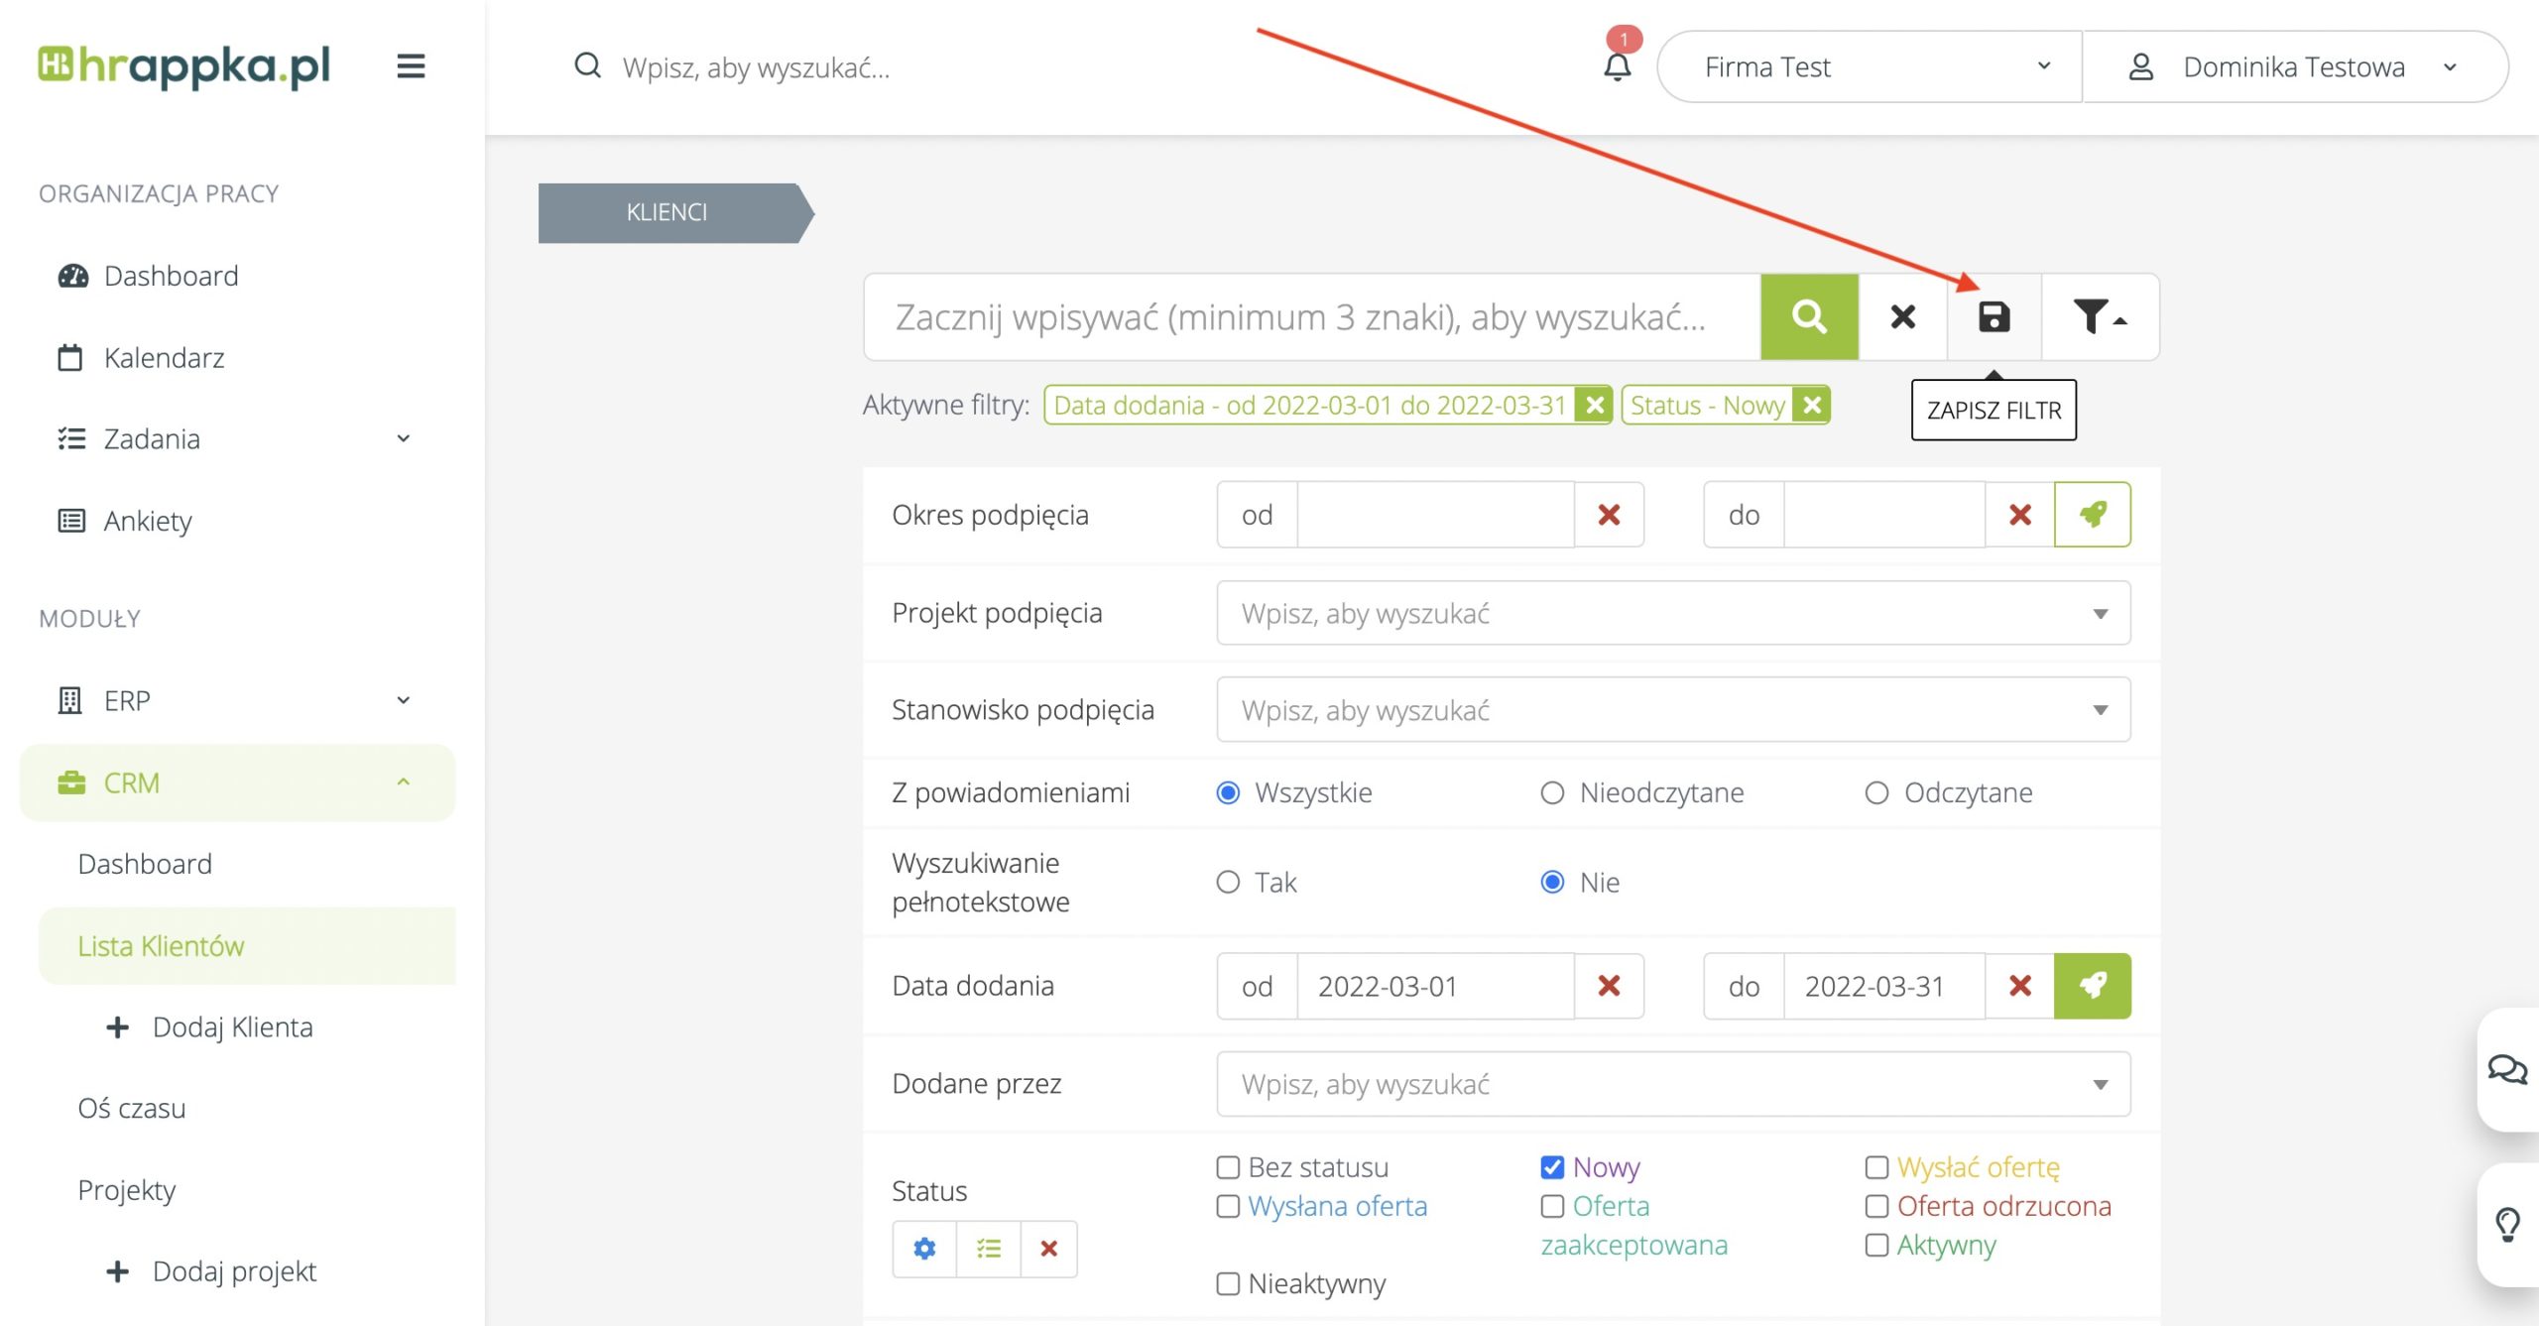Click the green rocket in Data dodania row
Image resolution: width=2539 pixels, height=1326 pixels.
tap(2092, 986)
